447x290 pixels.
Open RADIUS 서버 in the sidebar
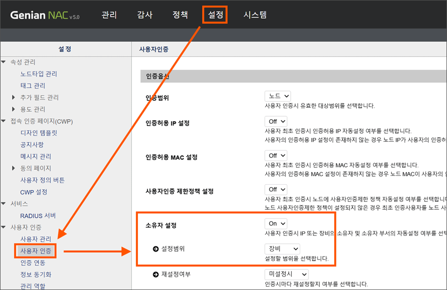click(38, 216)
